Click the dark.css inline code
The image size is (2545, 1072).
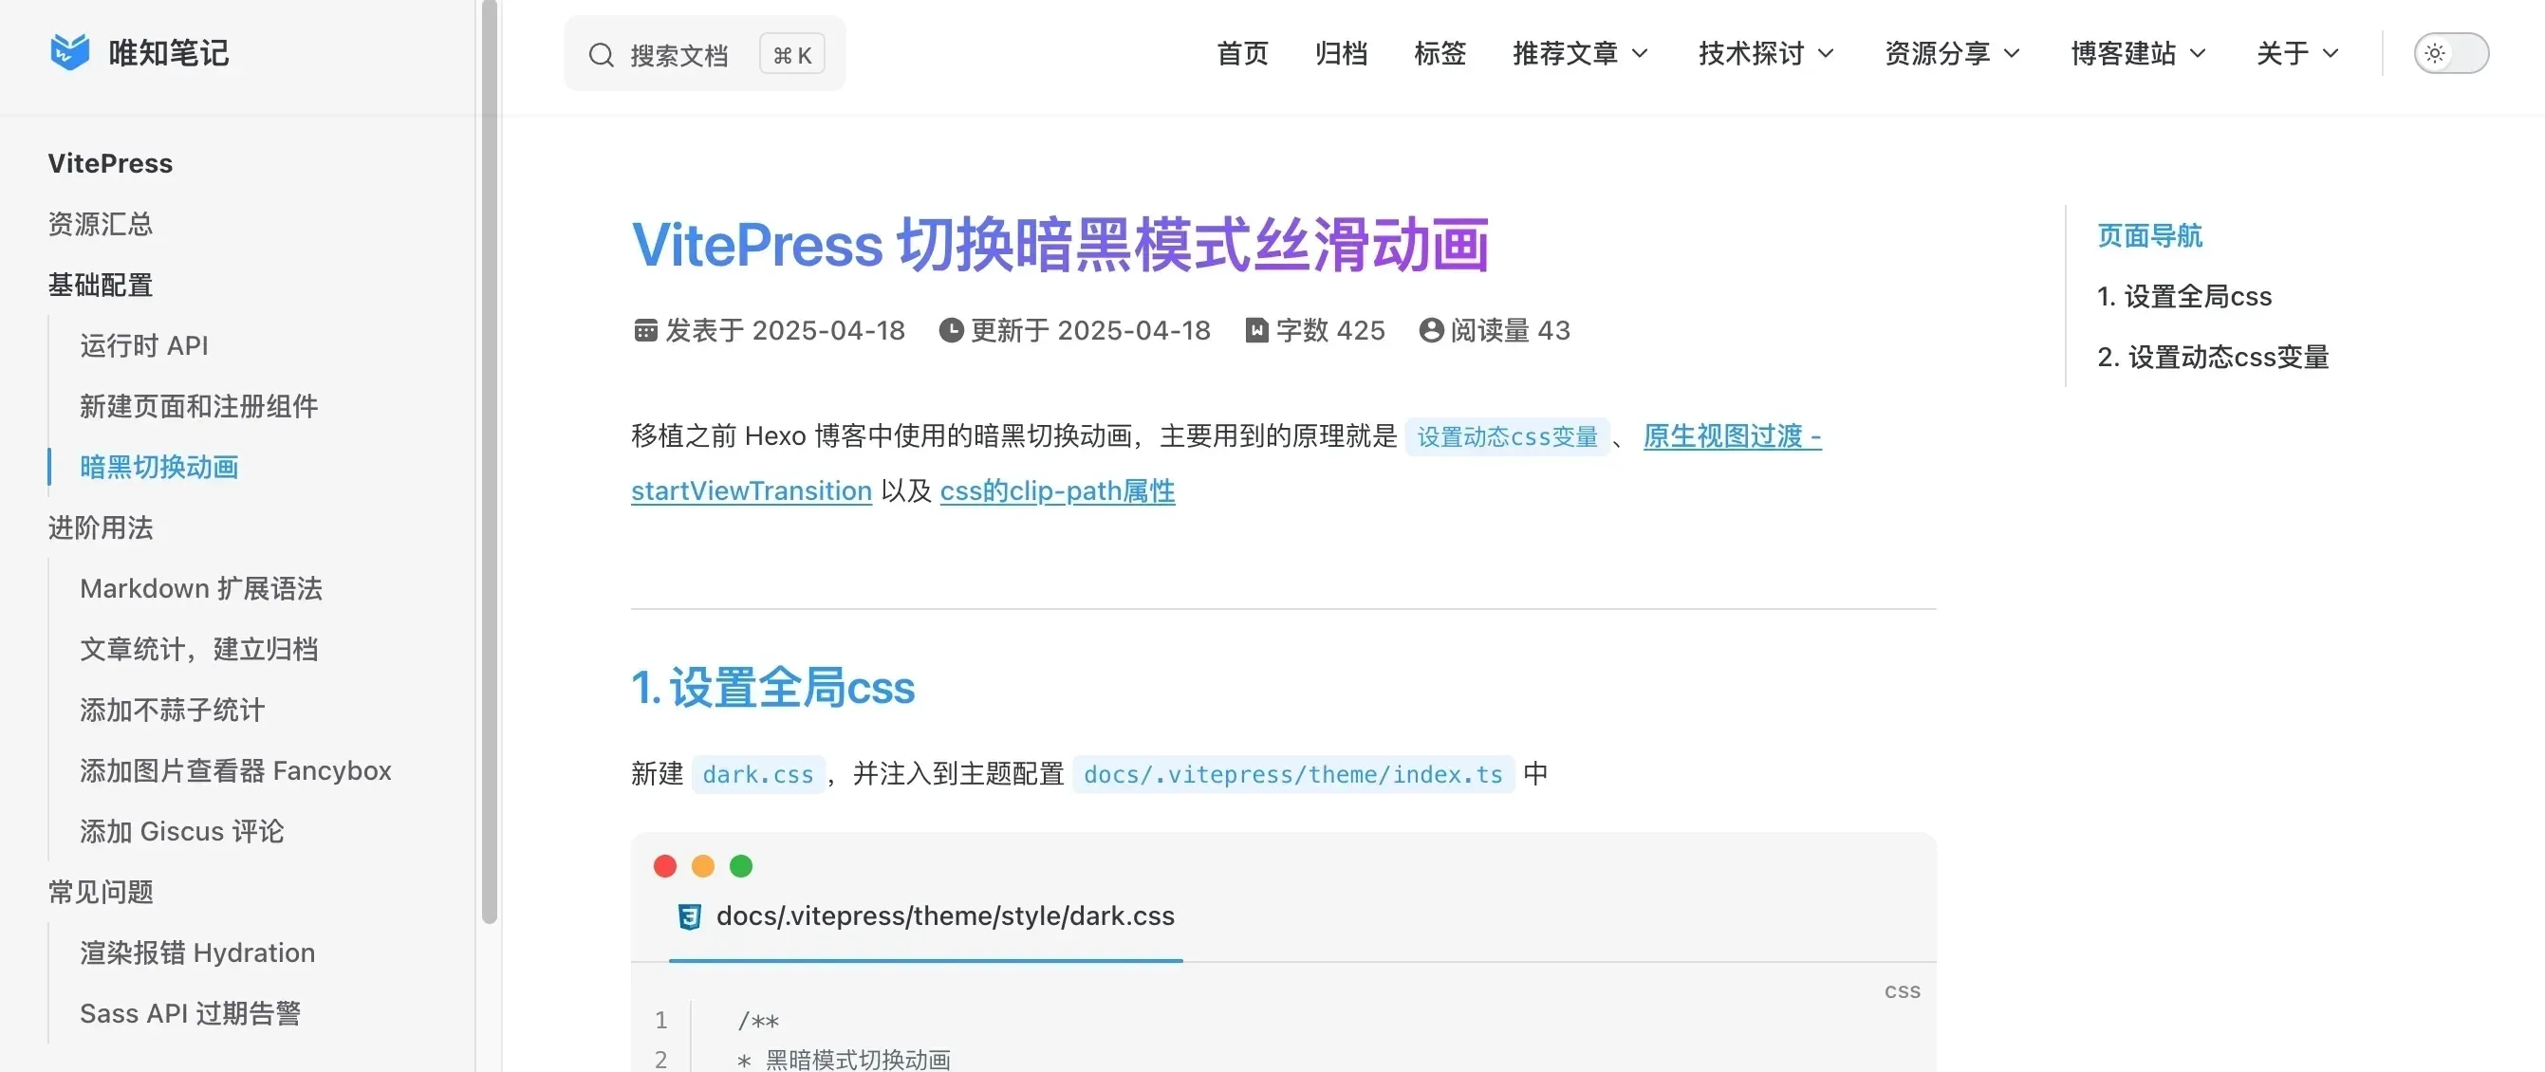click(758, 775)
